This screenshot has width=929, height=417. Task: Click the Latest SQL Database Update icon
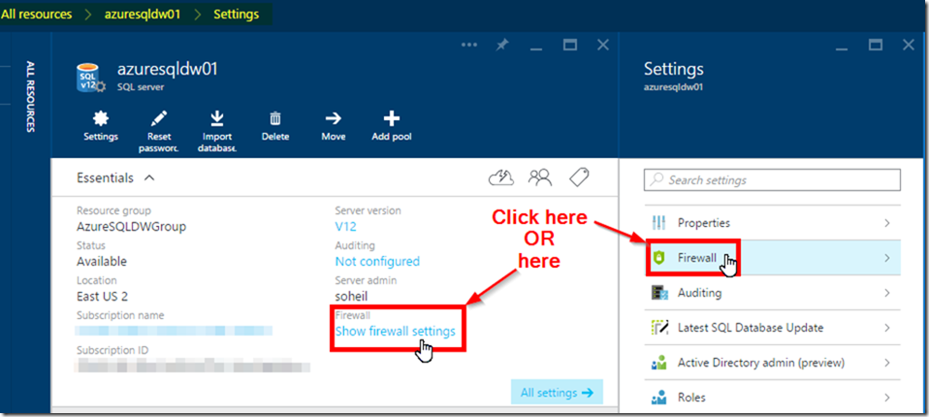click(x=659, y=328)
